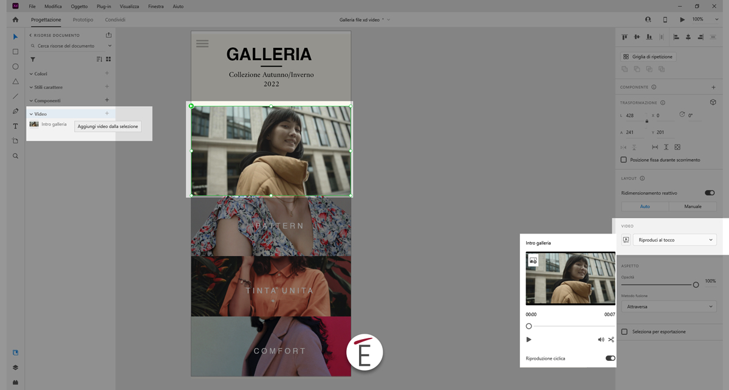Click the desktop preview play icon
This screenshot has height=390, width=729.
coord(682,19)
